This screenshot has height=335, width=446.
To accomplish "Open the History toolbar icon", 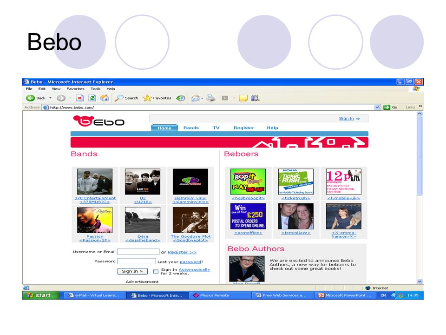I will point(181,98).
